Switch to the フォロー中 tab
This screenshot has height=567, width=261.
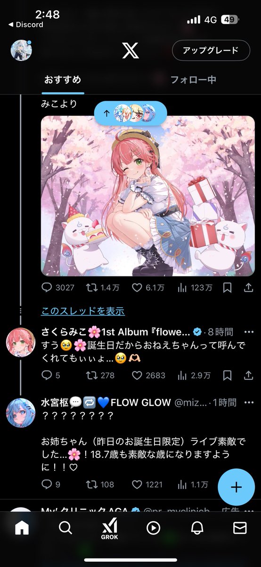click(193, 79)
